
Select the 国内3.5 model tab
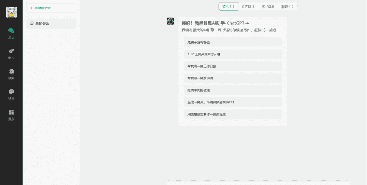(268, 7)
